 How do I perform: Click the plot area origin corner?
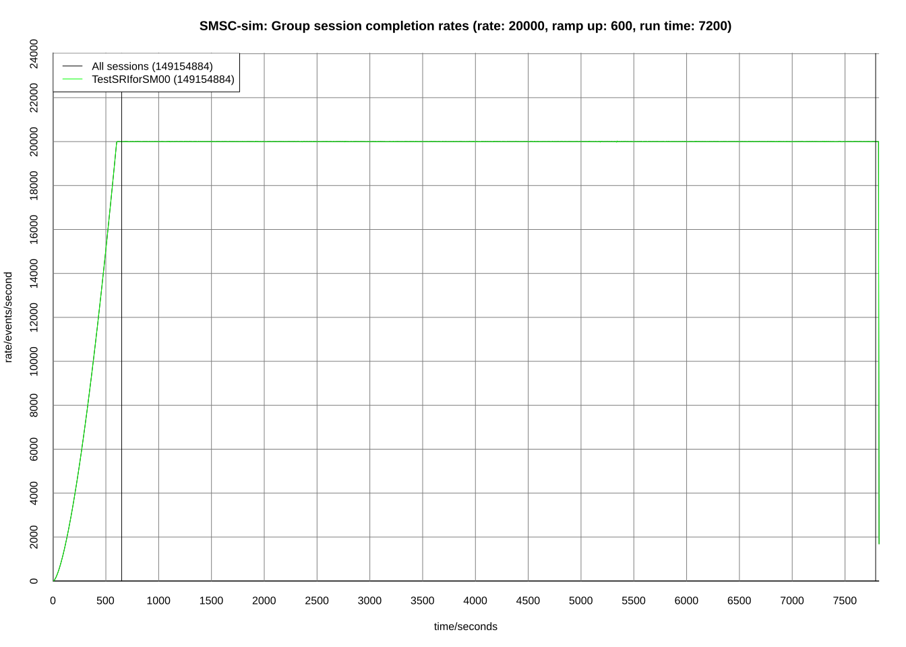53,581
